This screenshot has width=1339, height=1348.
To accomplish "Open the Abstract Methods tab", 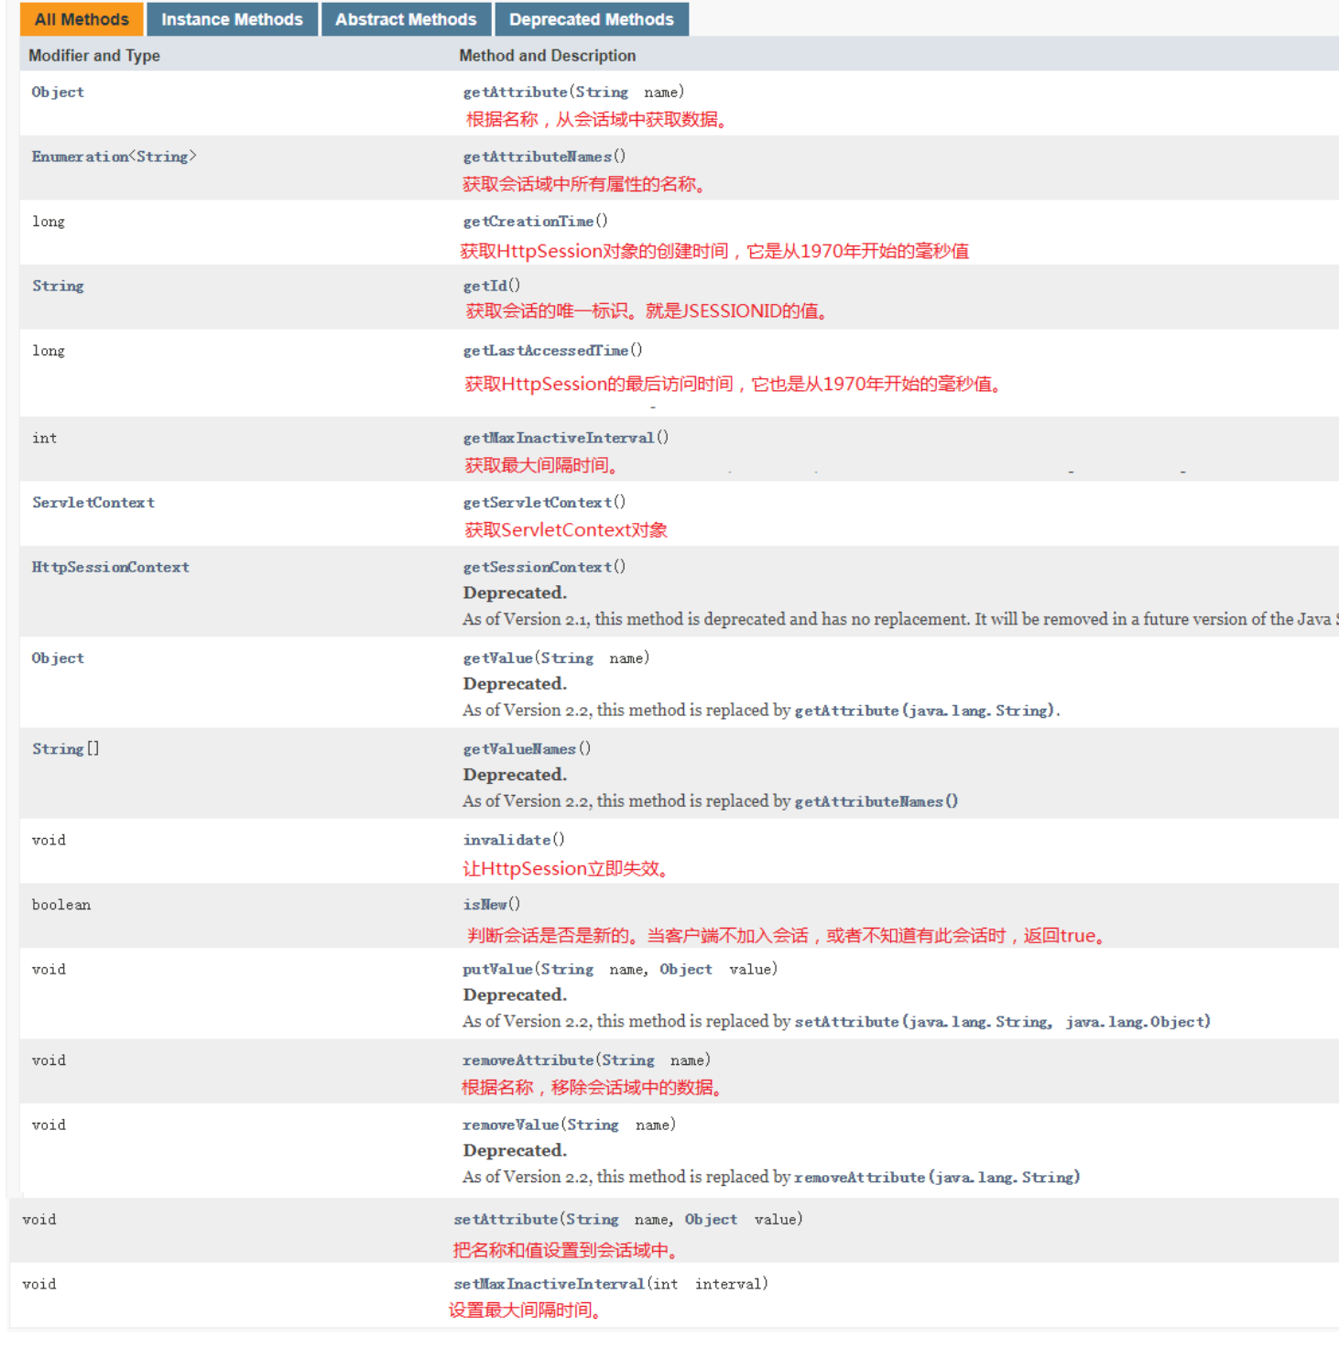I will tap(406, 19).
